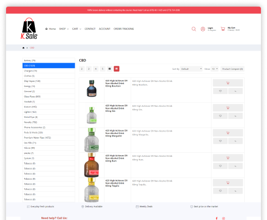Open the CONTACT page
Image resolution: width=267 pixels, height=220 pixels.
coord(90,29)
